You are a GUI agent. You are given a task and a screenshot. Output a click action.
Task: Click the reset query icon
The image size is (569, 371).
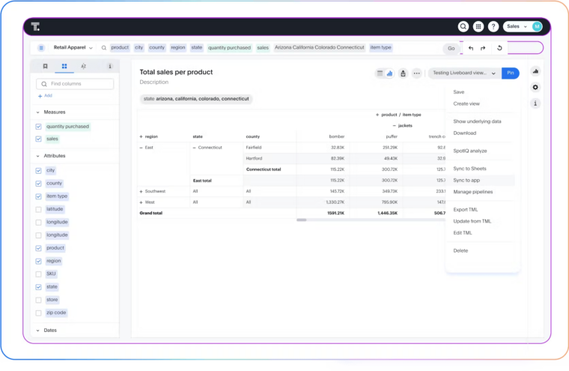point(499,48)
